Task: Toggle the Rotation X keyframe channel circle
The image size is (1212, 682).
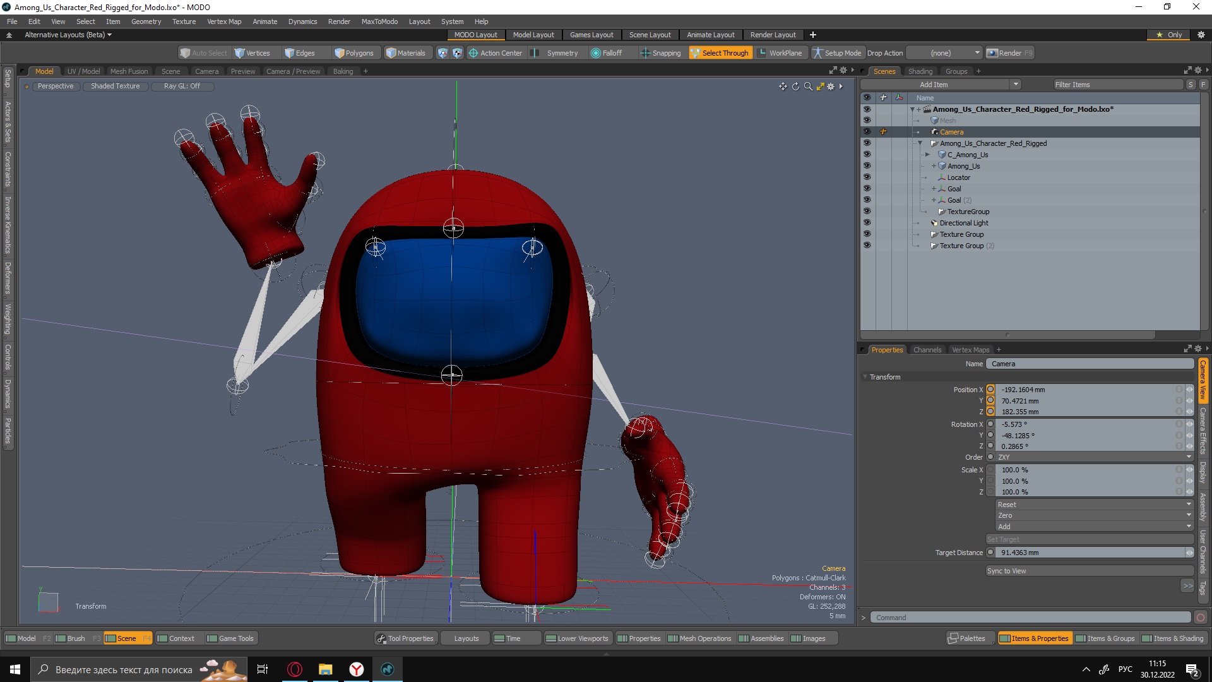Action: (990, 424)
